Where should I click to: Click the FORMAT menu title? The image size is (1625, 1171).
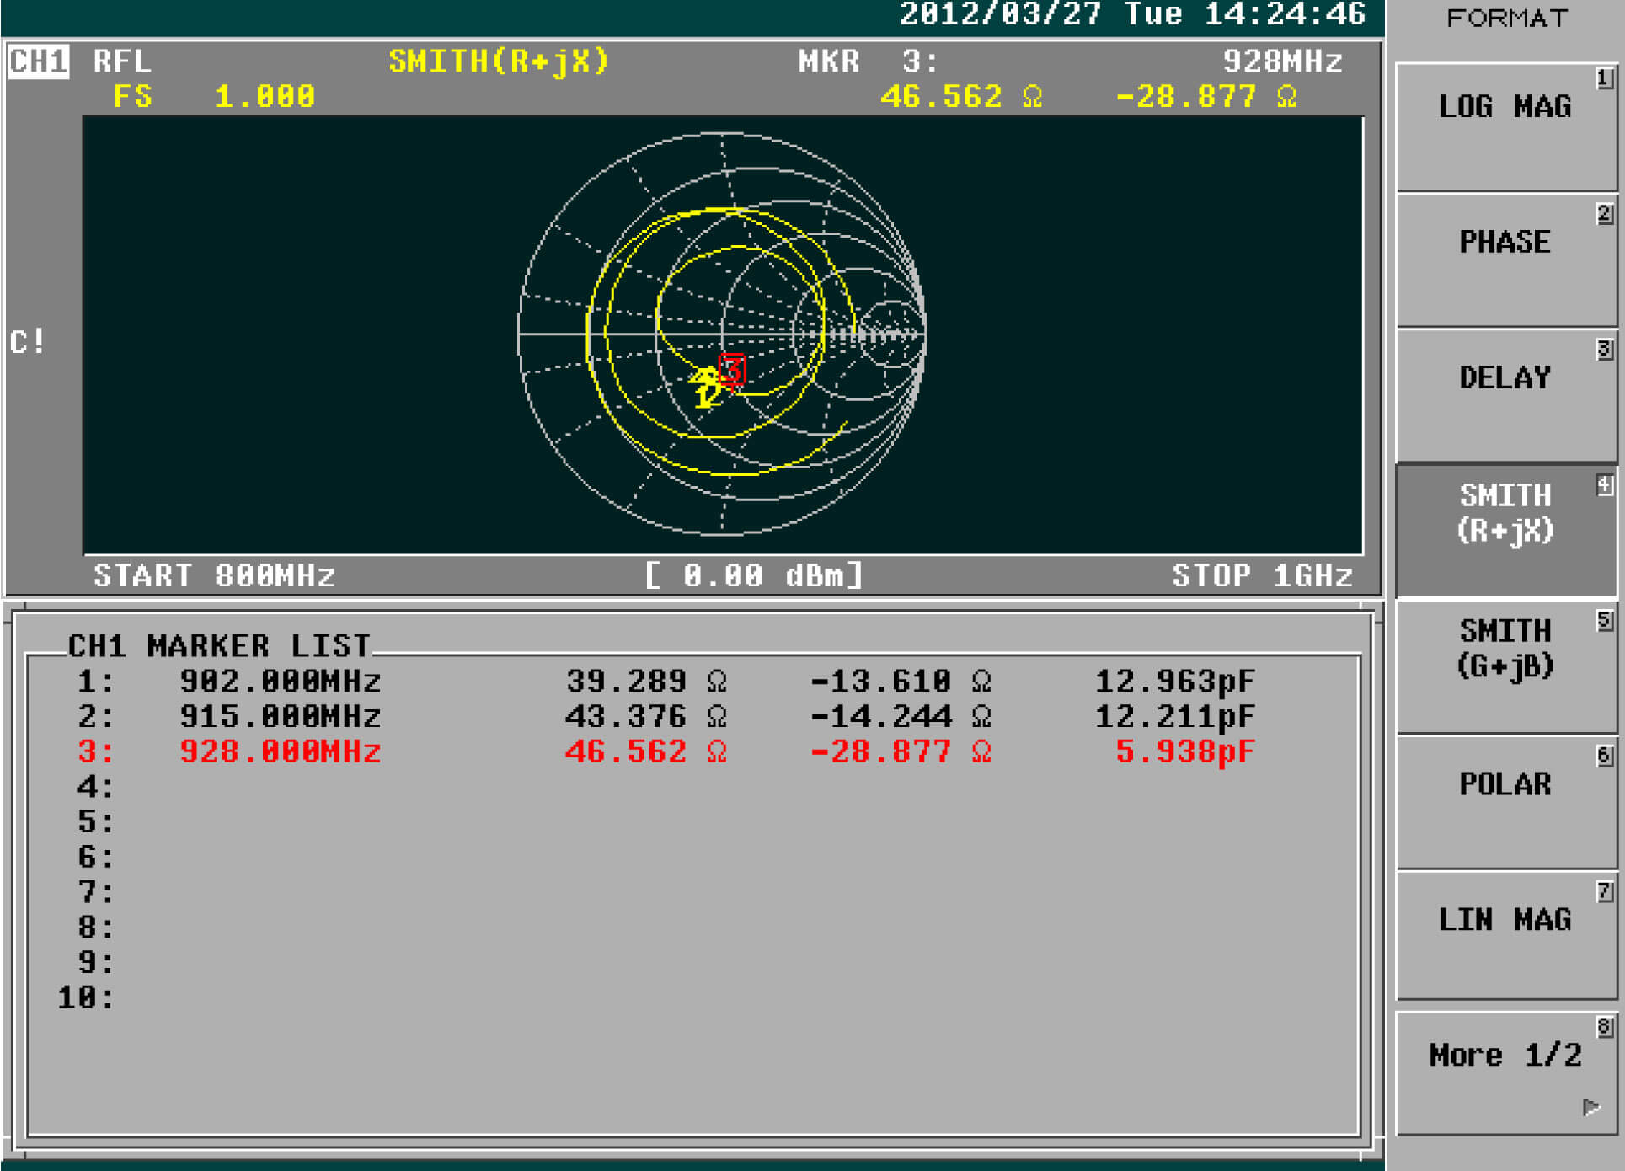(x=1507, y=18)
